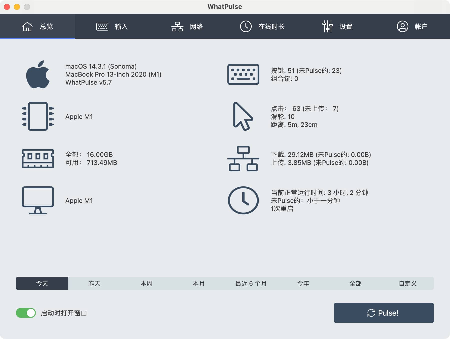Screen dimensions: 450x339
Task: Click the Apple logo icon
Action: (x=38, y=74)
